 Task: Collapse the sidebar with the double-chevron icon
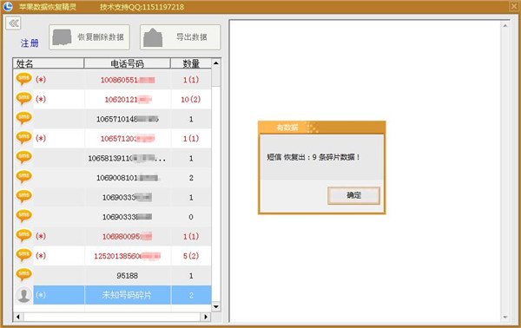coord(13,23)
